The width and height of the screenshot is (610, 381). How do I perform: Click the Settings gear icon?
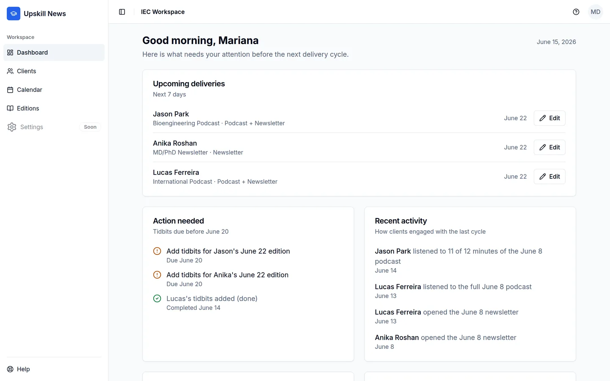tap(12, 127)
